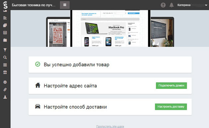Image resolution: width=209 pixels, height=128 pixels.
Task: Open the folder sidebar icon
Action: [x=5, y=40]
